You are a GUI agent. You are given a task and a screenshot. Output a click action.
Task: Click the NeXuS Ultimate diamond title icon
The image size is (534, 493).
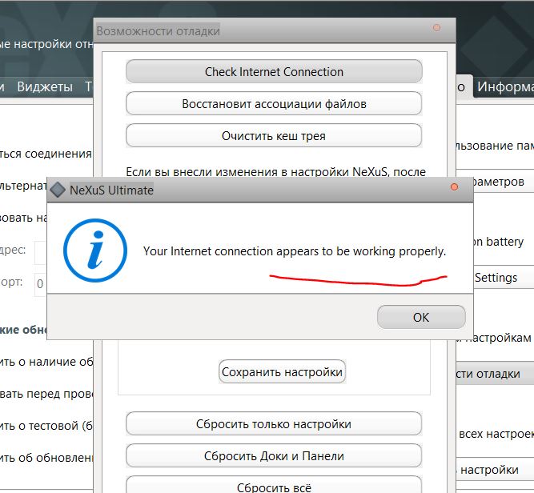(58, 190)
